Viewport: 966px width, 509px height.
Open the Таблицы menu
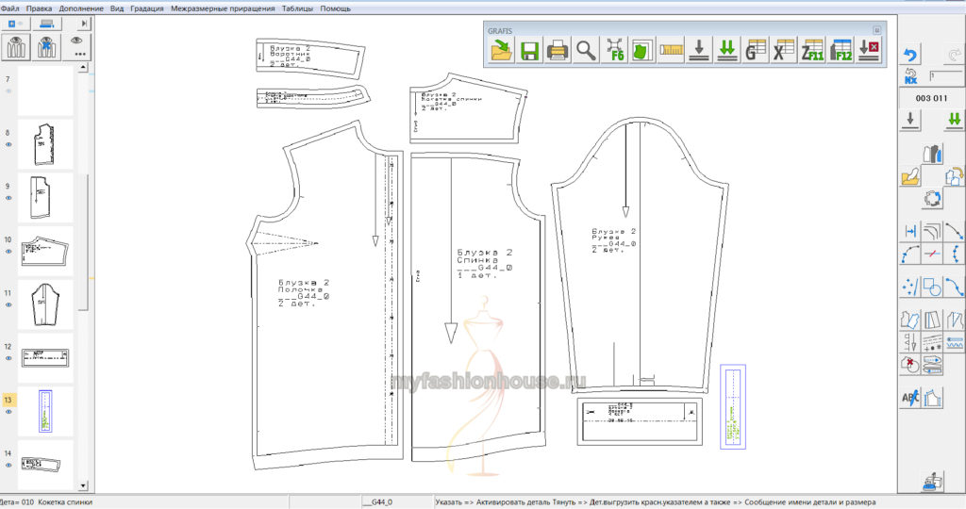click(298, 8)
